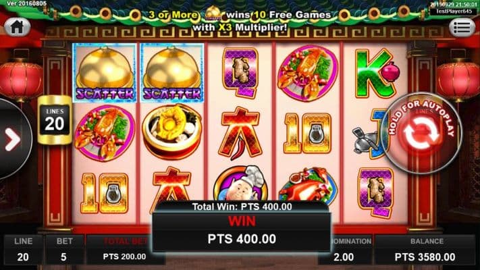The height and width of the screenshot is (270, 480).
Task: Tap the red spin autoplay button
Action: click(x=421, y=134)
